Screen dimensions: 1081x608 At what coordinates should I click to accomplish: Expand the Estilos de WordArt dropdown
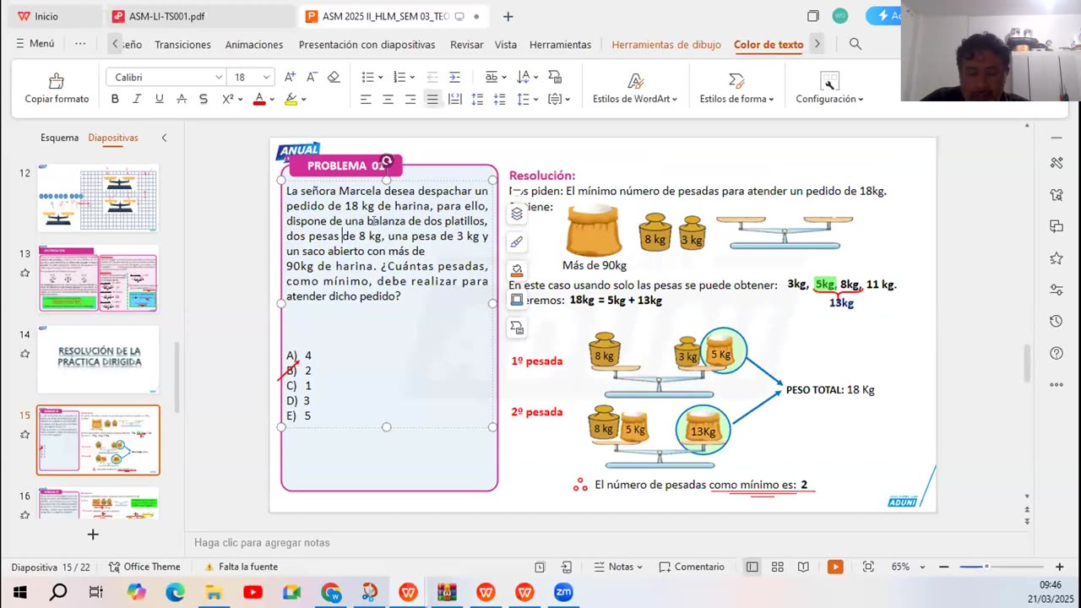(x=635, y=99)
